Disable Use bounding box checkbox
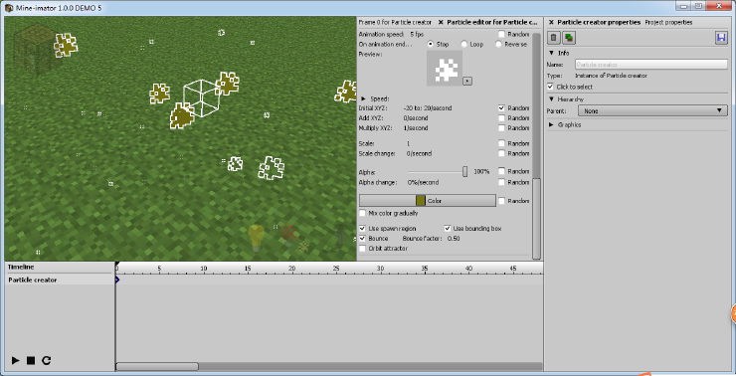Screen dimensions: 736x376 click(448, 229)
